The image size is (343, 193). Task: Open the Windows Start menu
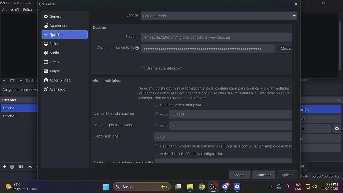point(106,187)
